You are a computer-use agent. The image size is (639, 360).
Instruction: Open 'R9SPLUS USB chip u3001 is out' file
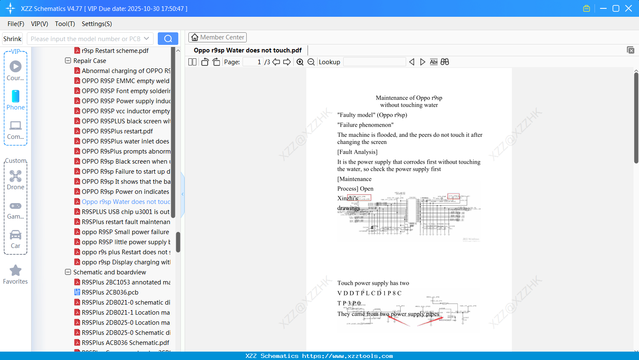[x=122, y=211]
